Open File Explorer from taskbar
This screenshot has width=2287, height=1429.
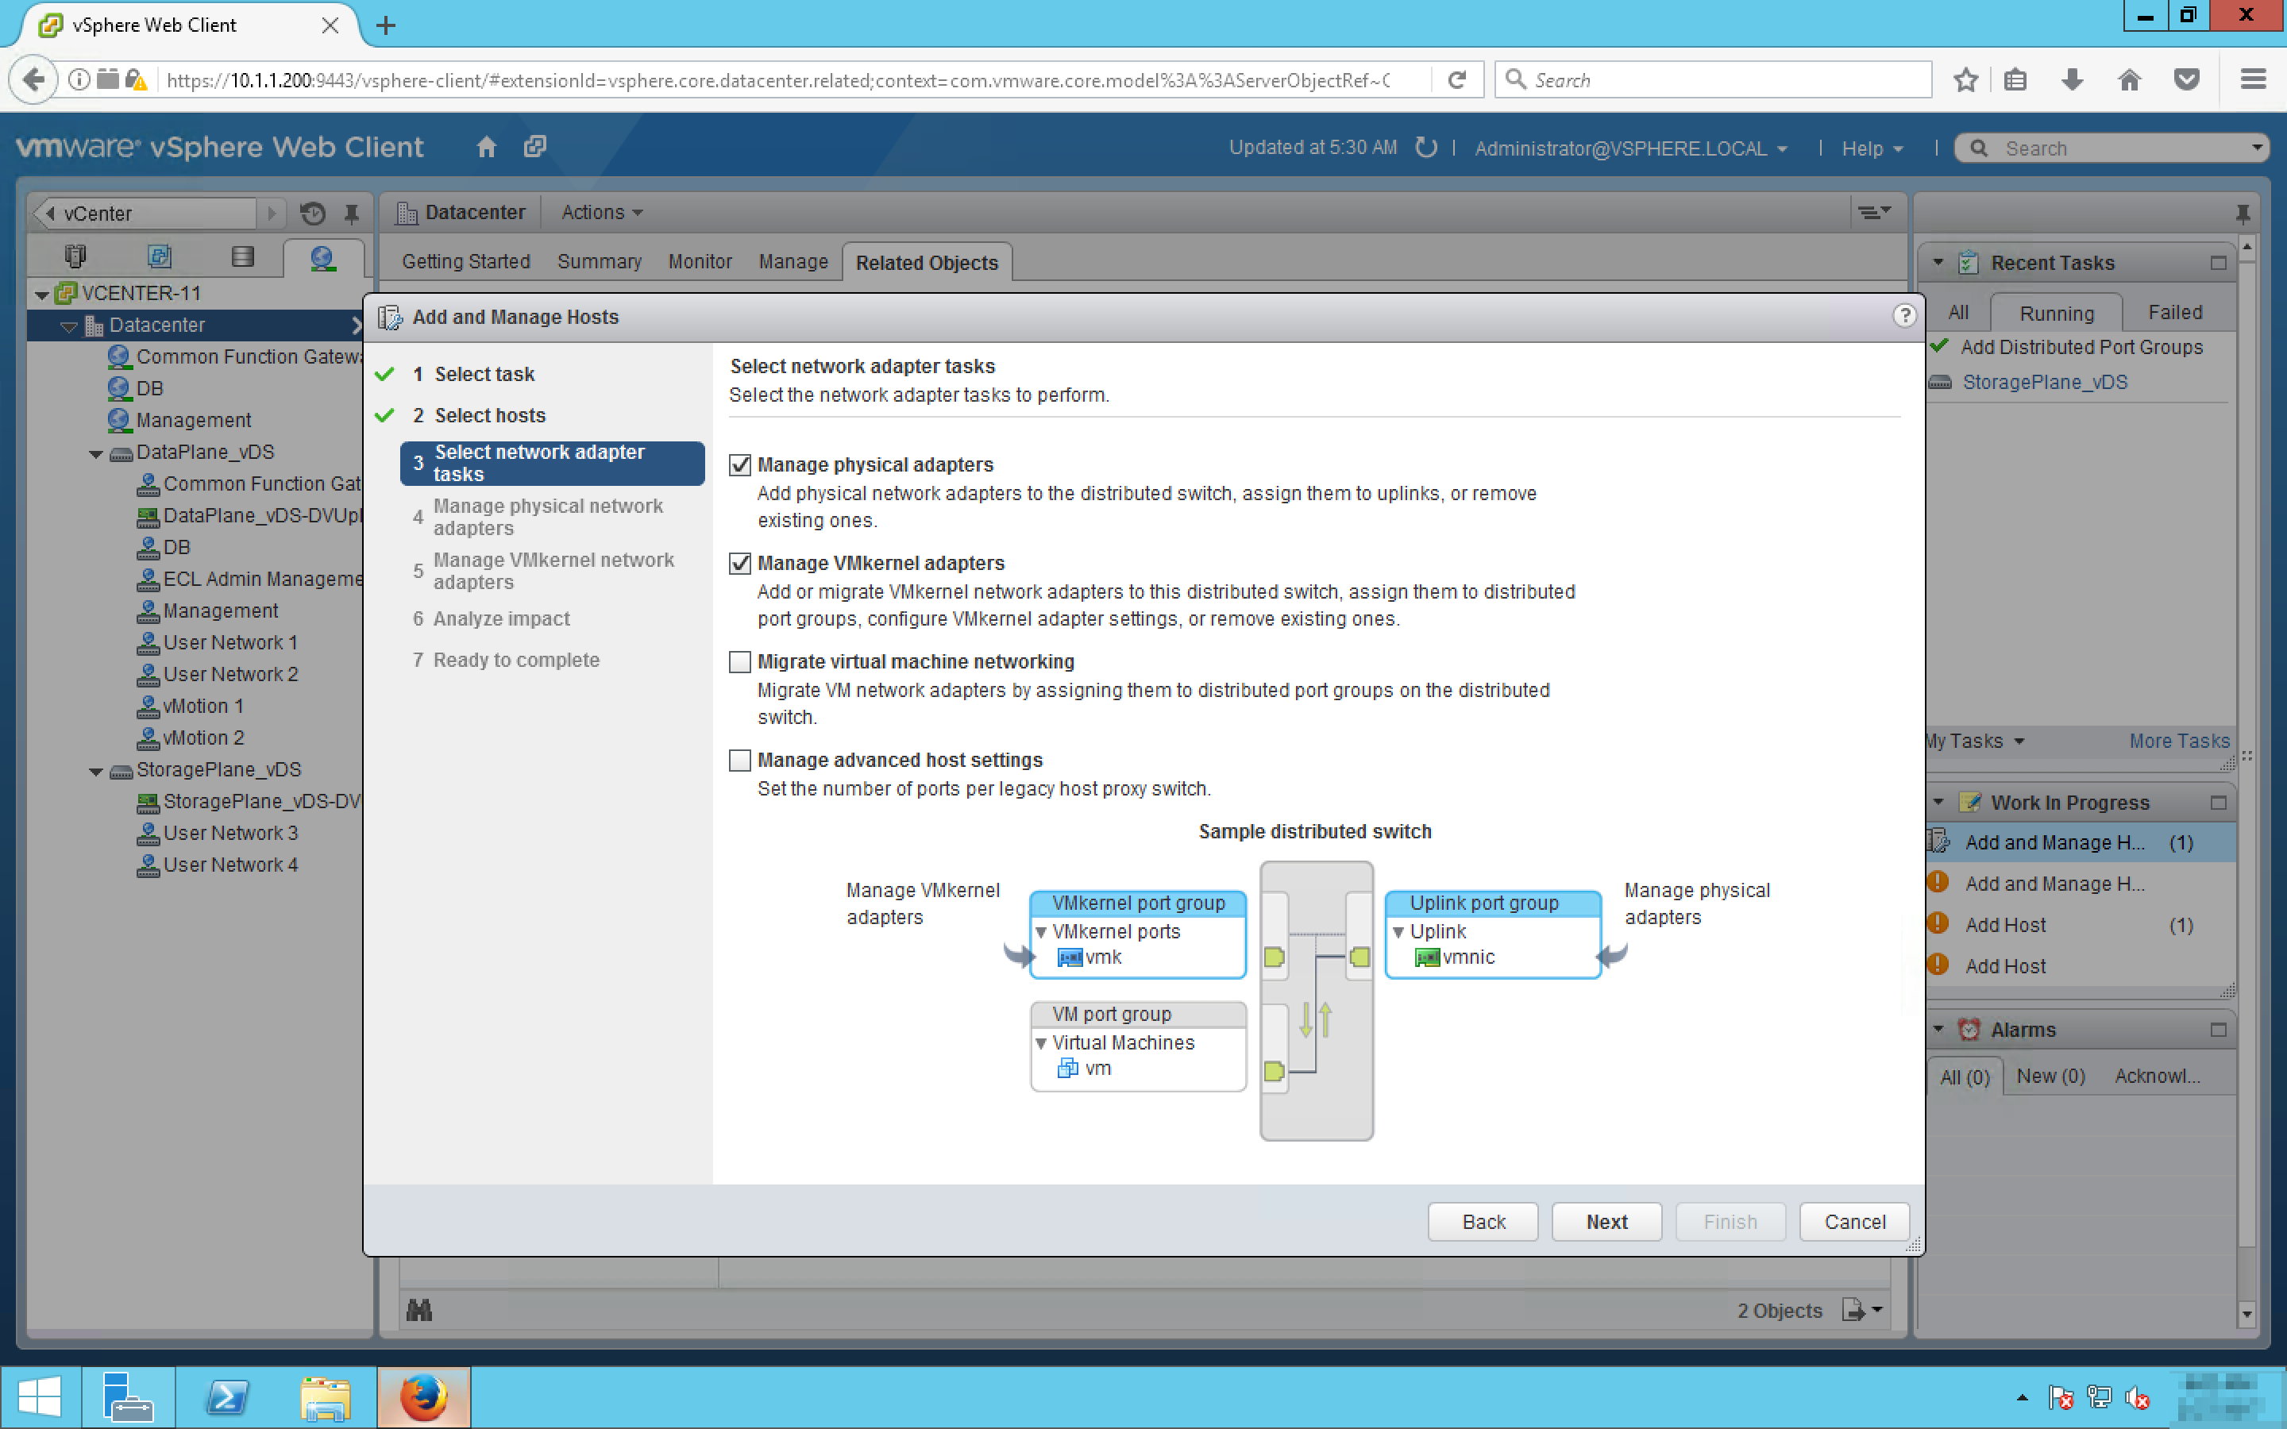pyautogui.click(x=325, y=1397)
